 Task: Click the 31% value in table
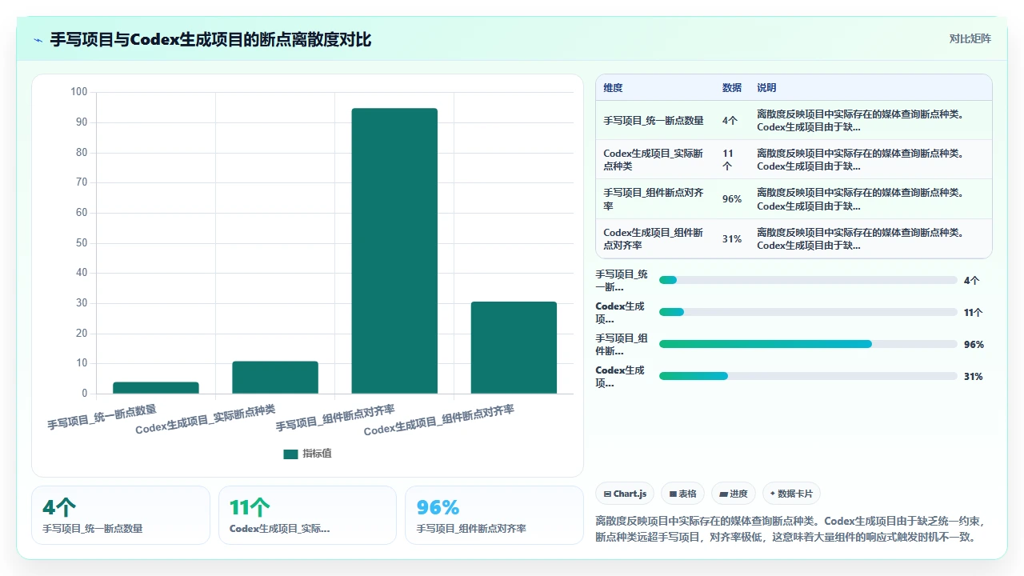731,238
